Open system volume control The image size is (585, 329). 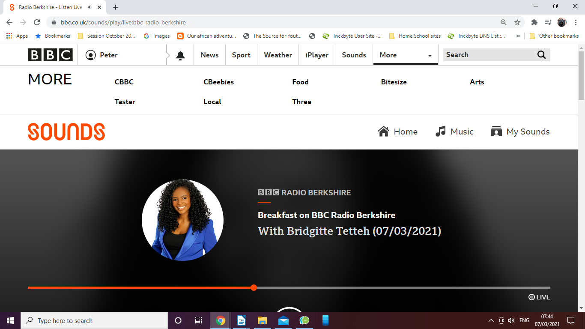pyautogui.click(x=511, y=320)
